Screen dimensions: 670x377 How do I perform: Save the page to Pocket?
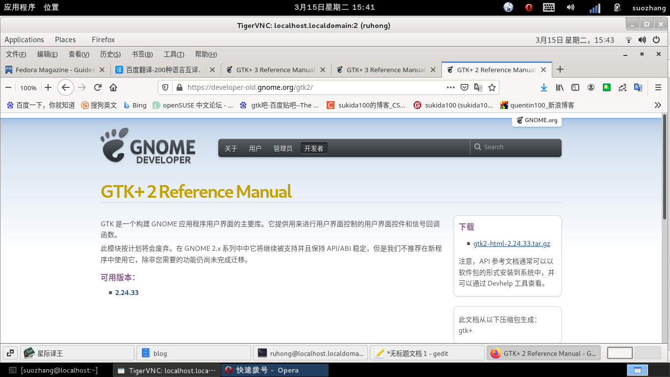[x=464, y=87]
